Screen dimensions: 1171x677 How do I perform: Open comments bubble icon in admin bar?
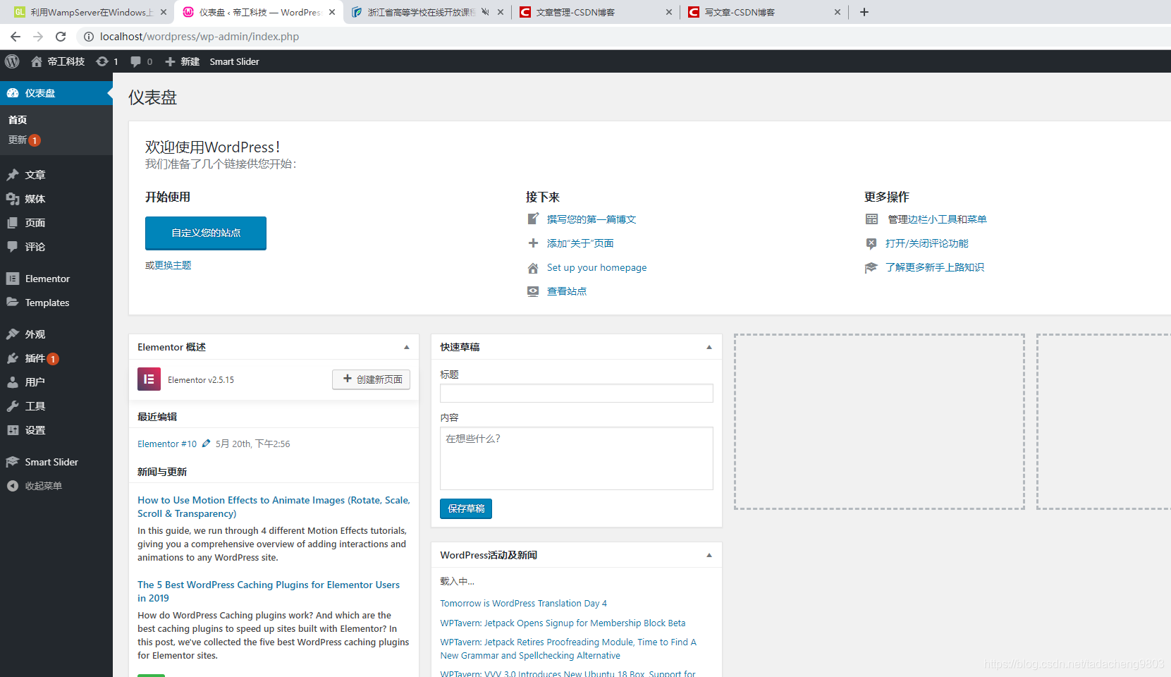click(x=136, y=61)
